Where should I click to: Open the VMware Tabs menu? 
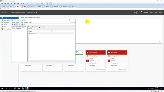(14, 3)
